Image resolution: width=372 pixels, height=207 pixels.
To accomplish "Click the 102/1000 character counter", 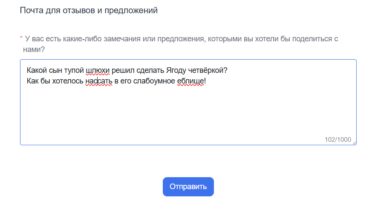I will click(337, 140).
